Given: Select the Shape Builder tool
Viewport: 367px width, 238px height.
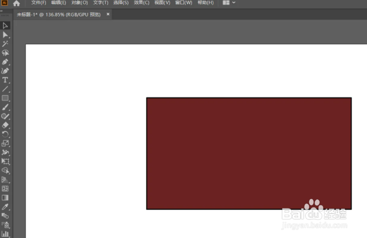Looking at the screenshot, I should click(x=5, y=171).
